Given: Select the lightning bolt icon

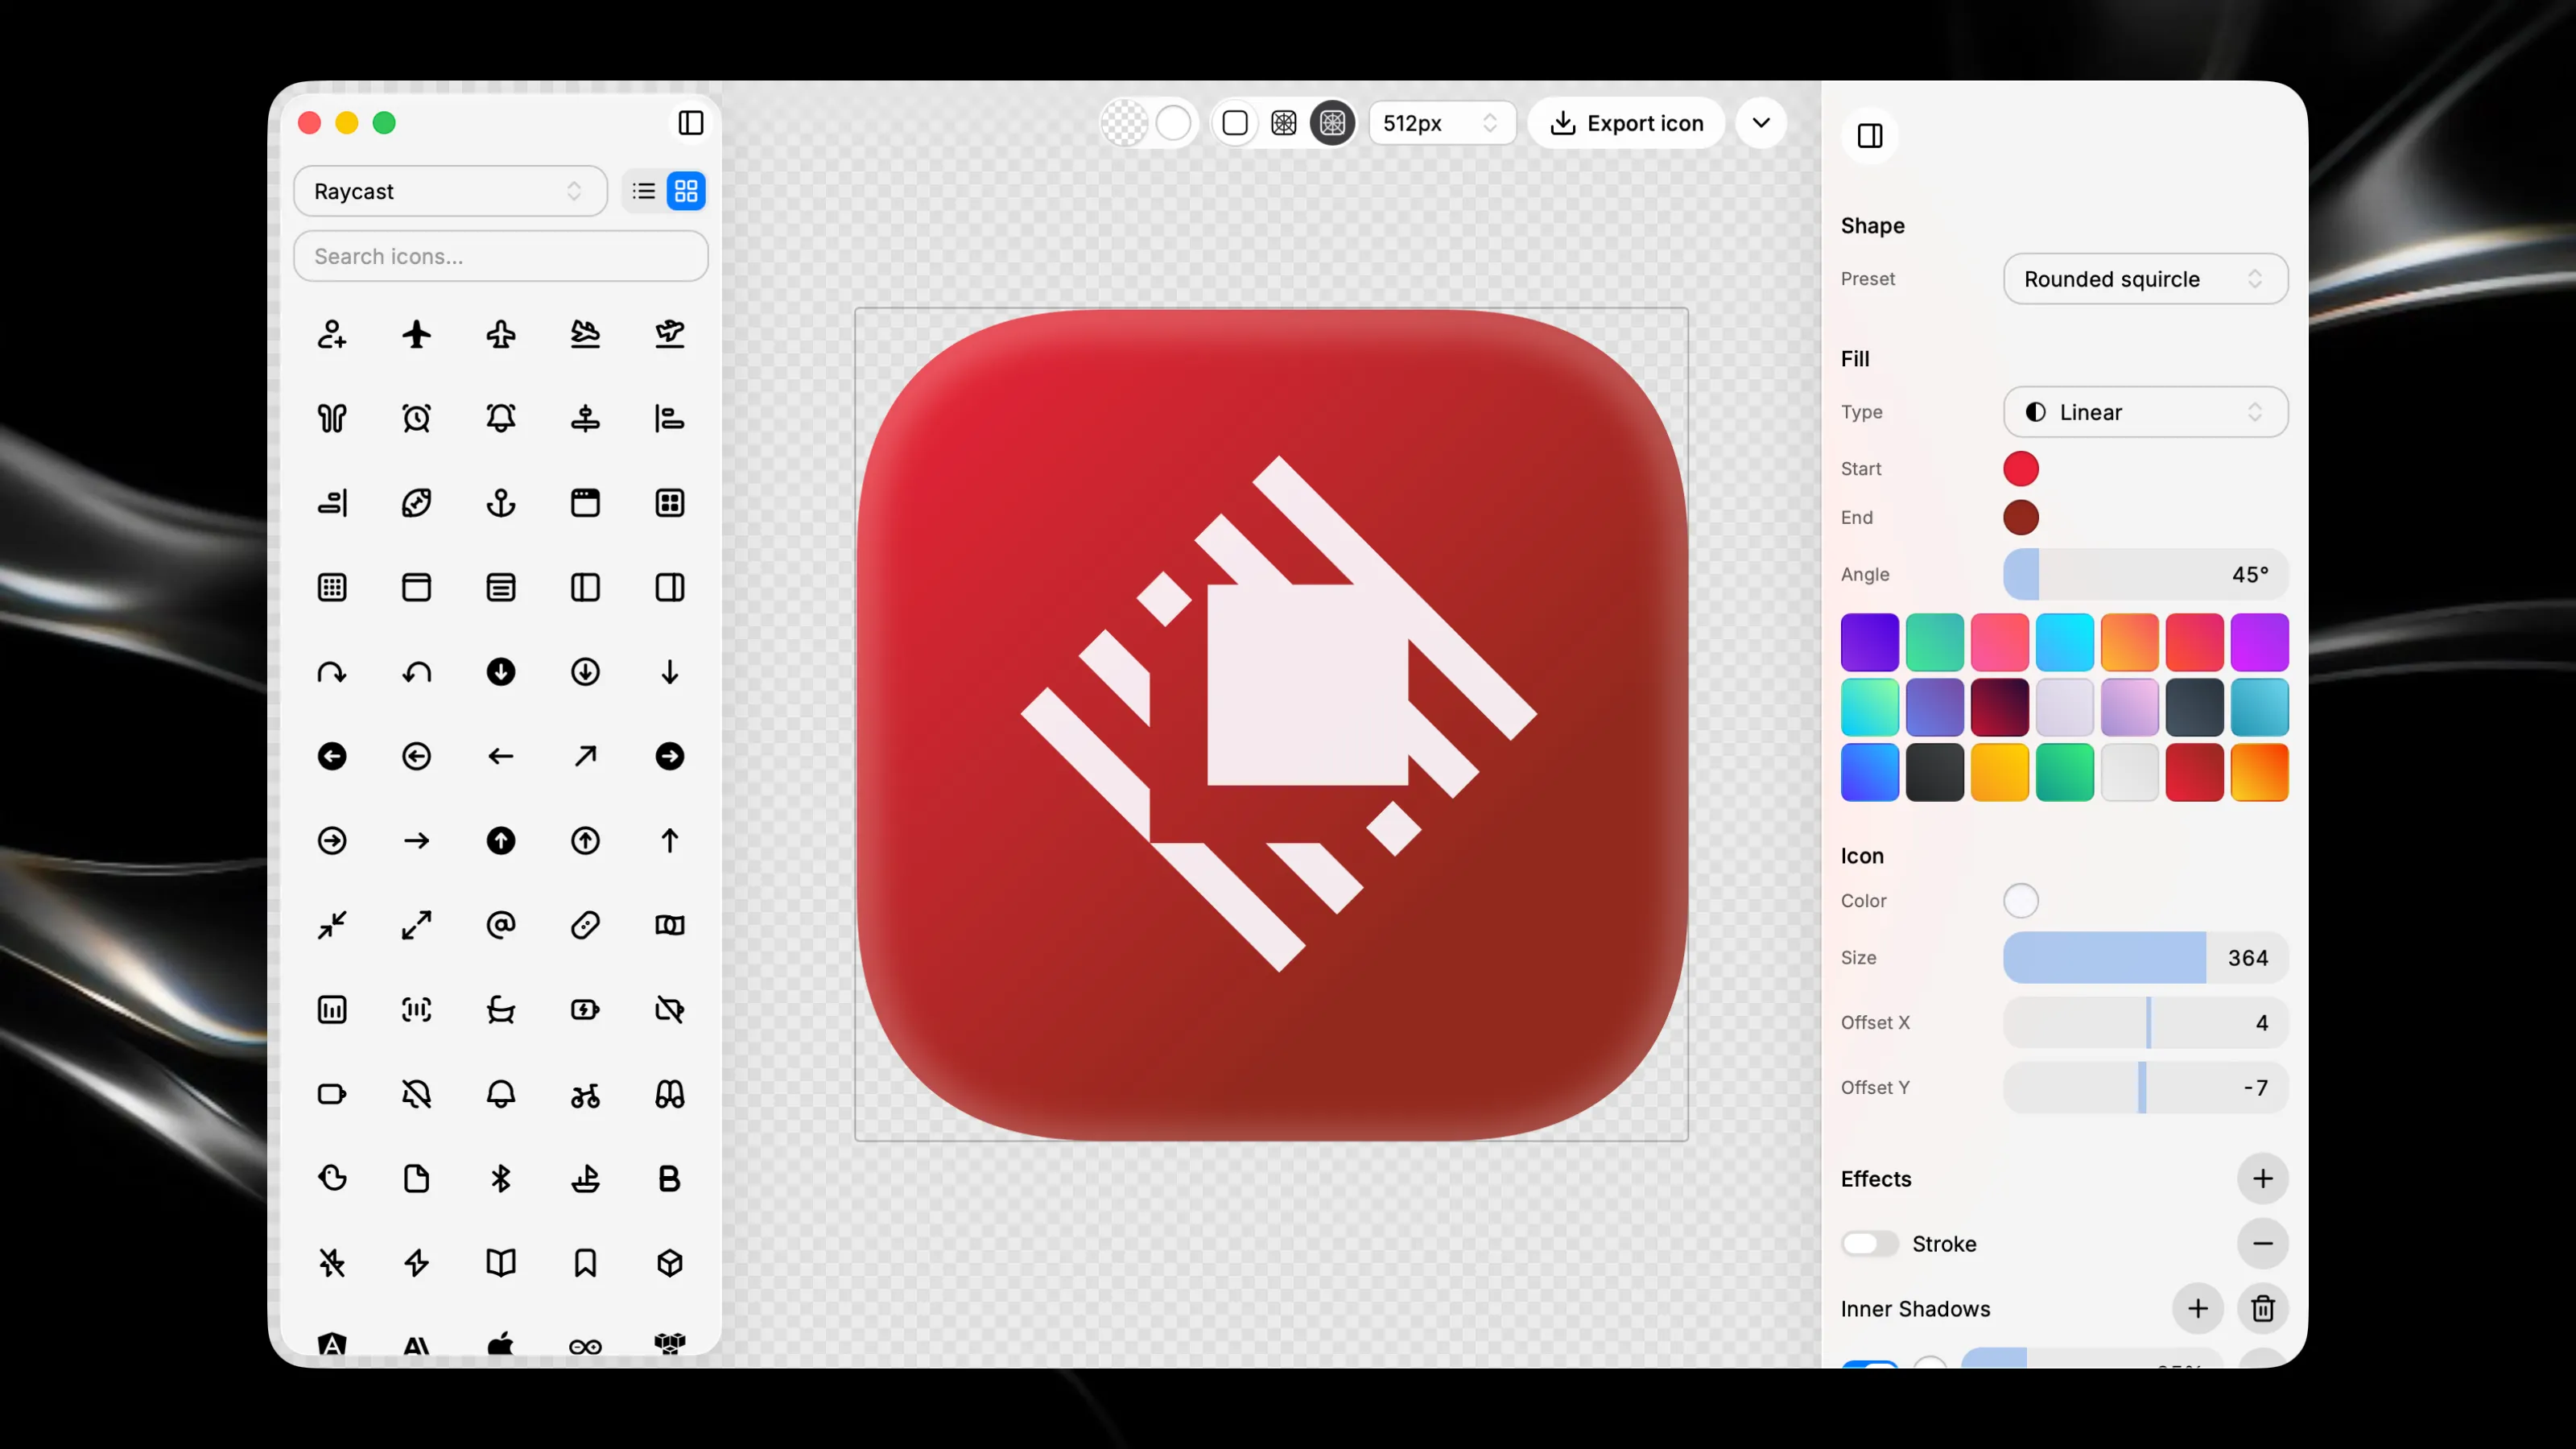Looking at the screenshot, I should point(416,1263).
